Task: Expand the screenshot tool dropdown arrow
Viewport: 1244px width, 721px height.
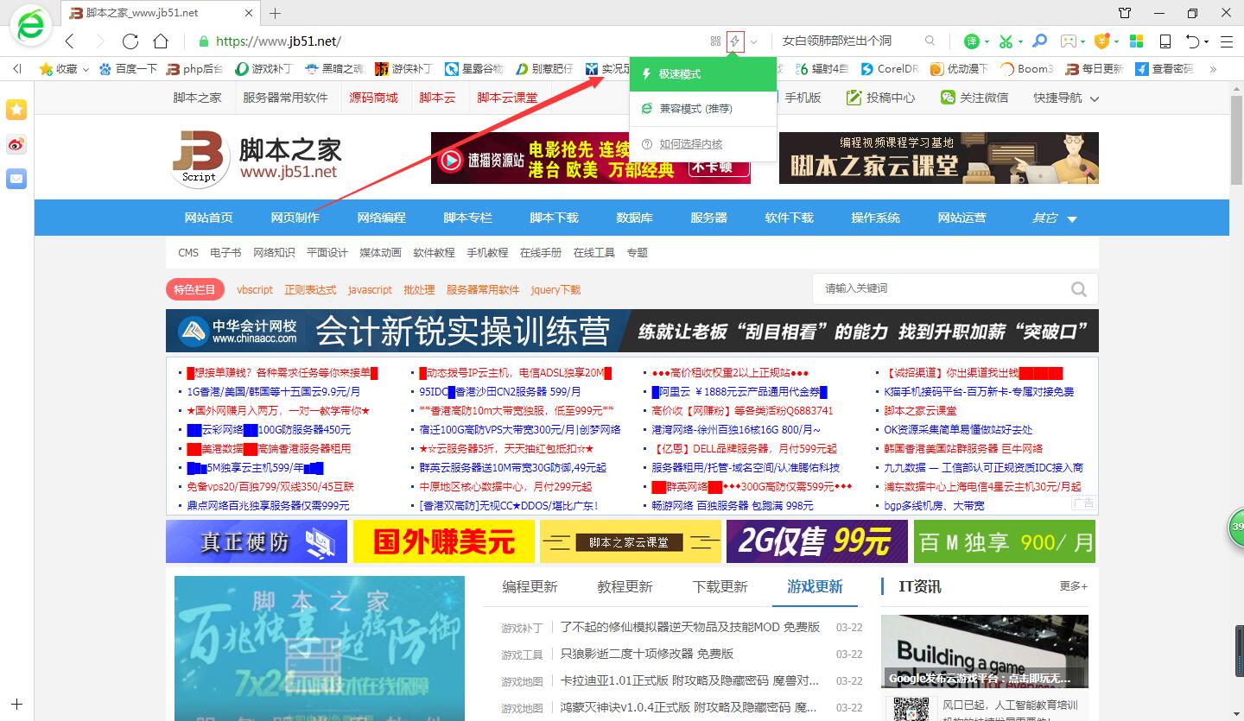Action: 1020,41
